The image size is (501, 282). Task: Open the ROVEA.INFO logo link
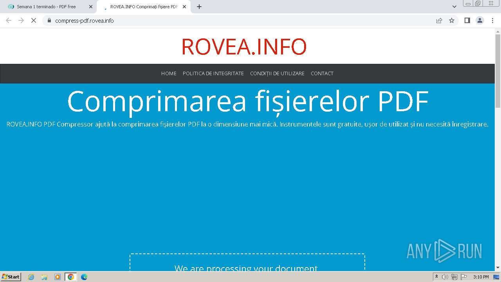[x=244, y=47]
